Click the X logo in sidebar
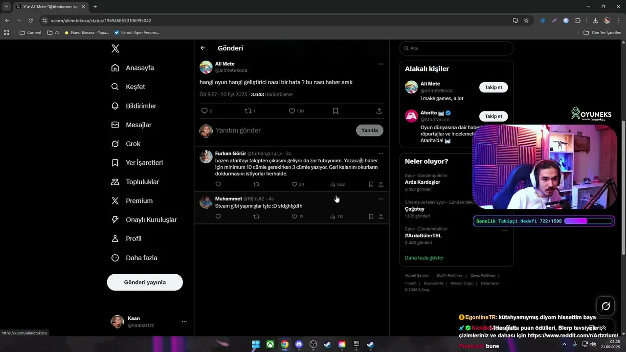 coord(115,48)
